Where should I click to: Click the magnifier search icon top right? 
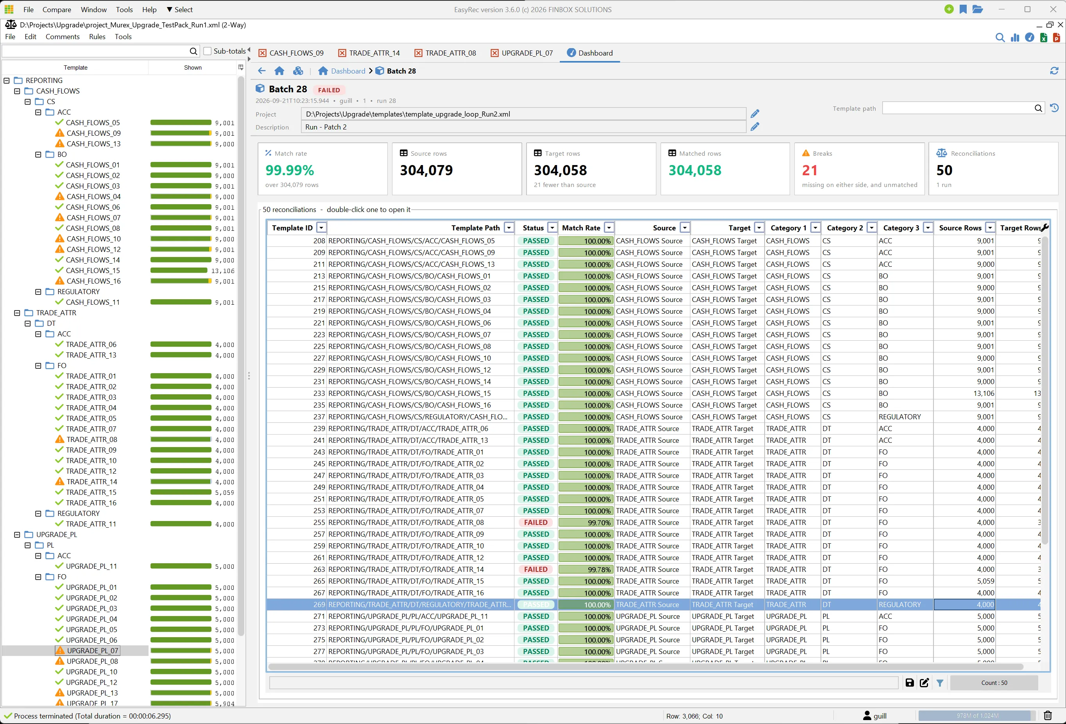point(1000,38)
